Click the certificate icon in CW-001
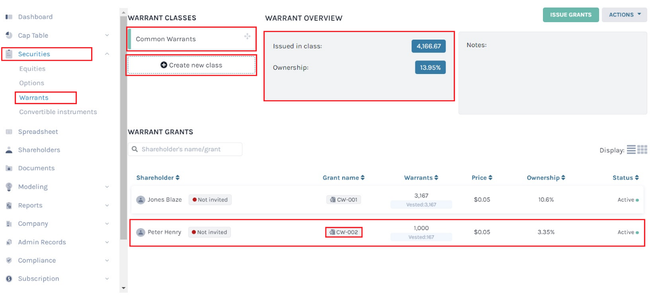Viewport: 652px width, 297px height. tap(332, 200)
